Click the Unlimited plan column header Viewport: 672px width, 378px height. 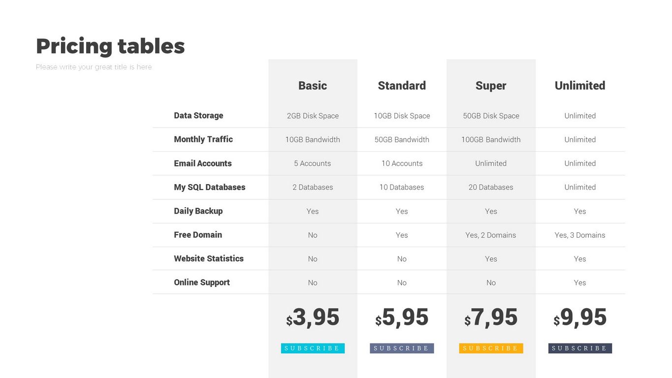tap(580, 86)
